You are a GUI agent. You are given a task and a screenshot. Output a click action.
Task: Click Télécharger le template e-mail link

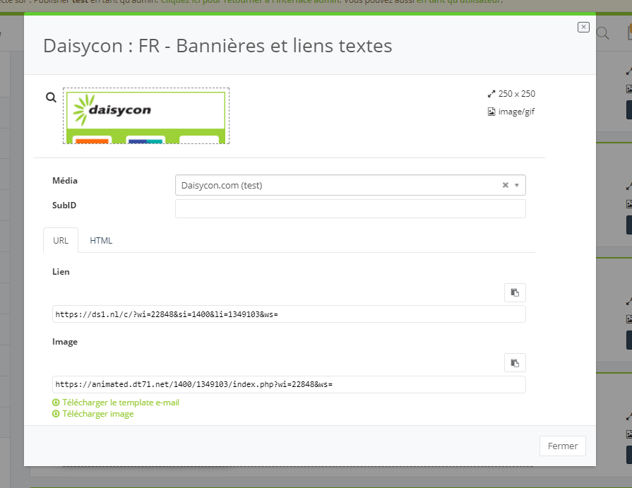pos(121,403)
